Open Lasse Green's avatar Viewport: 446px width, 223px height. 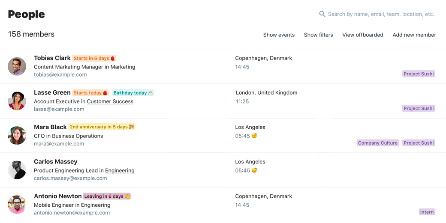pos(17,101)
